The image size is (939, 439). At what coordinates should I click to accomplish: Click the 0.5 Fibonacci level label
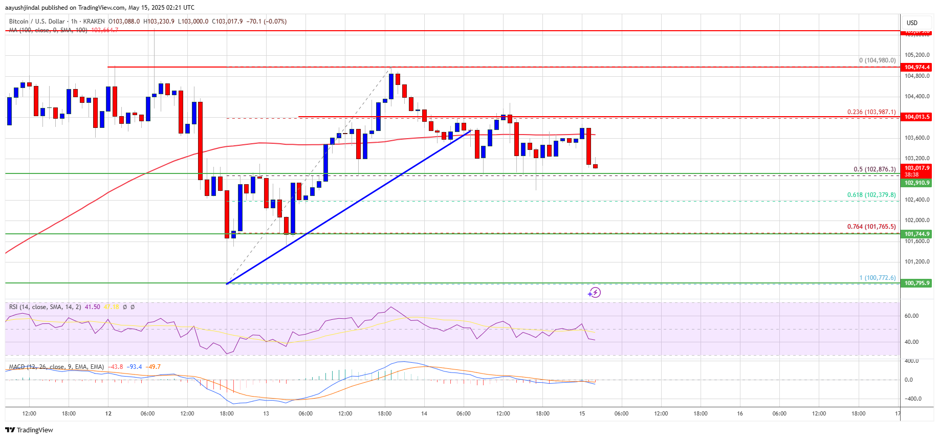click(874, 169)
